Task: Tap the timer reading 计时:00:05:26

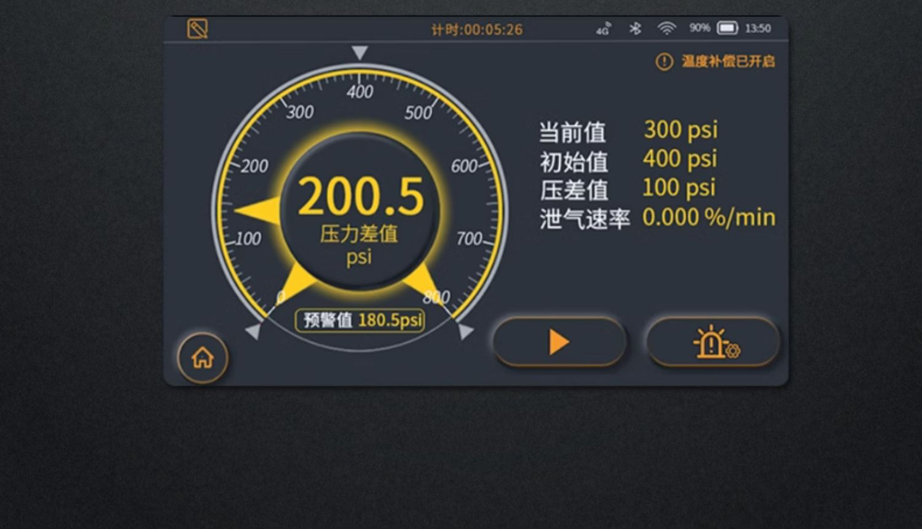Action: [x=477, y=29]
